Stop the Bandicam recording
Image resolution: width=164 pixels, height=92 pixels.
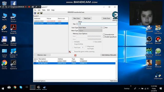pyautogui.click(x=29, y=7)
